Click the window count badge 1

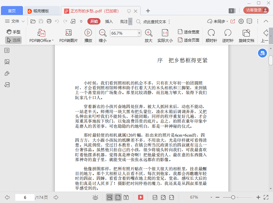coord(232,11)
